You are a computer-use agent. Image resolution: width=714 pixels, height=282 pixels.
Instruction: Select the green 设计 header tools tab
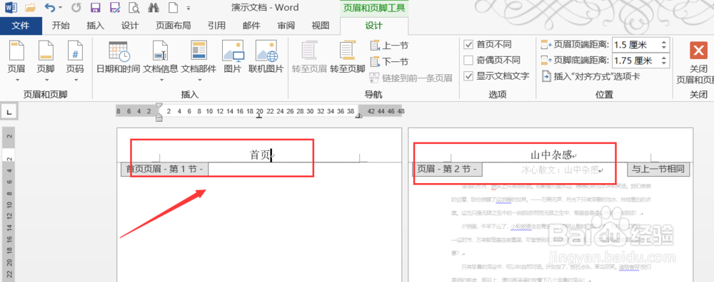(374, 26)
